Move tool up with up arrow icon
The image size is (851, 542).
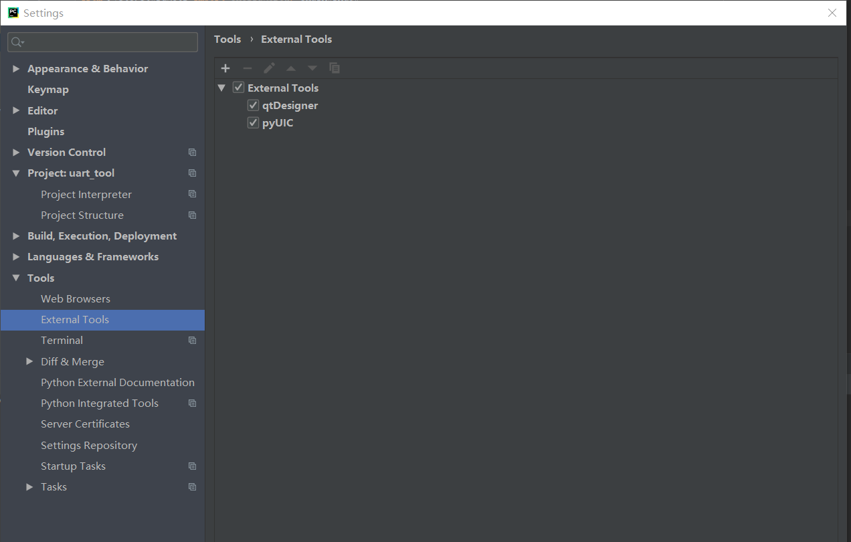pos(291,68)
